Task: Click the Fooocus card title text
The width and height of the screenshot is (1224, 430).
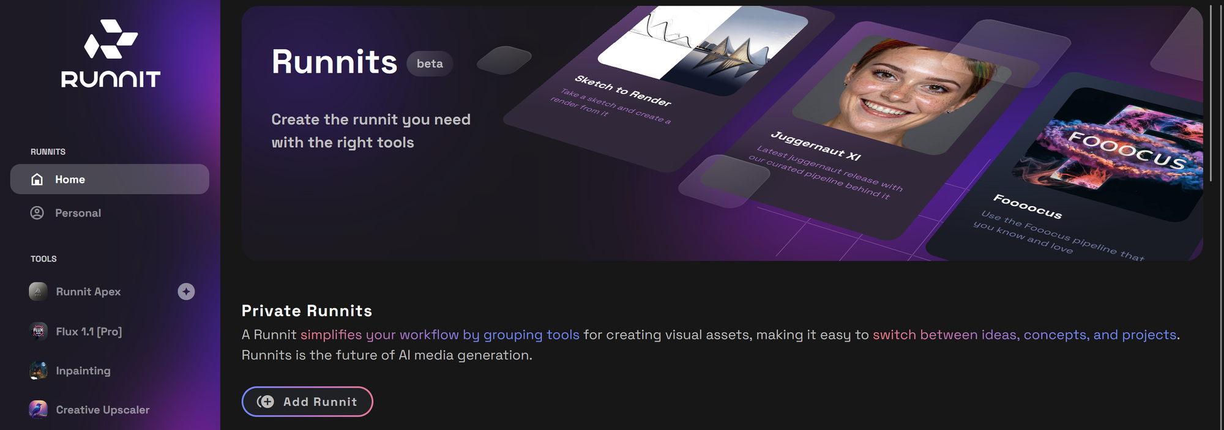Action: (1028, 206)
